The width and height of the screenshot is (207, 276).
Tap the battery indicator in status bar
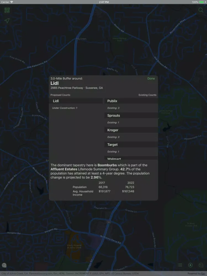pos(202,2)
